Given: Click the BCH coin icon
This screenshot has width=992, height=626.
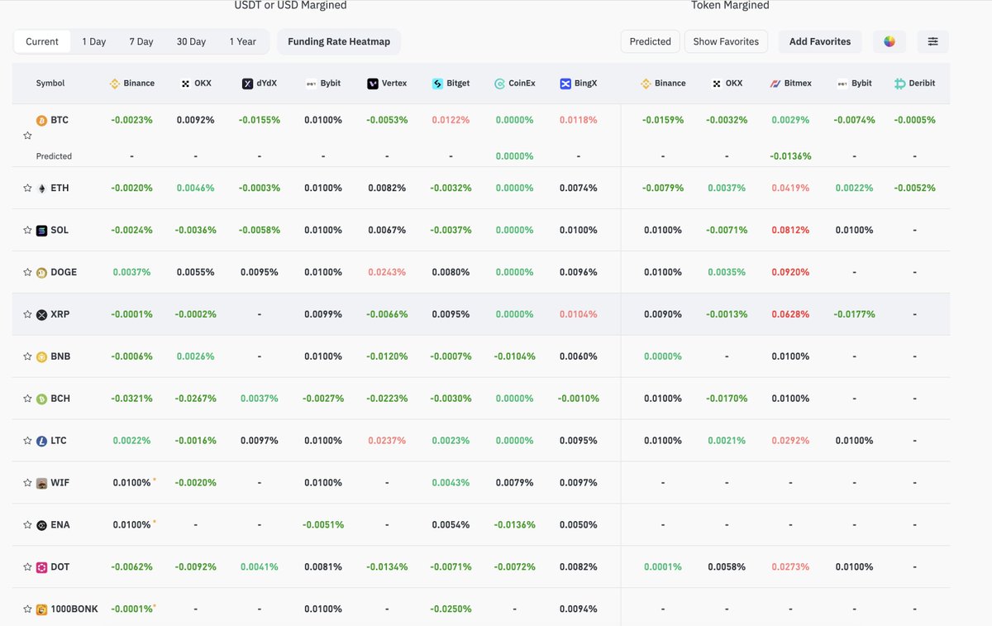Looking at the screenshot, I should click(41, 399).
